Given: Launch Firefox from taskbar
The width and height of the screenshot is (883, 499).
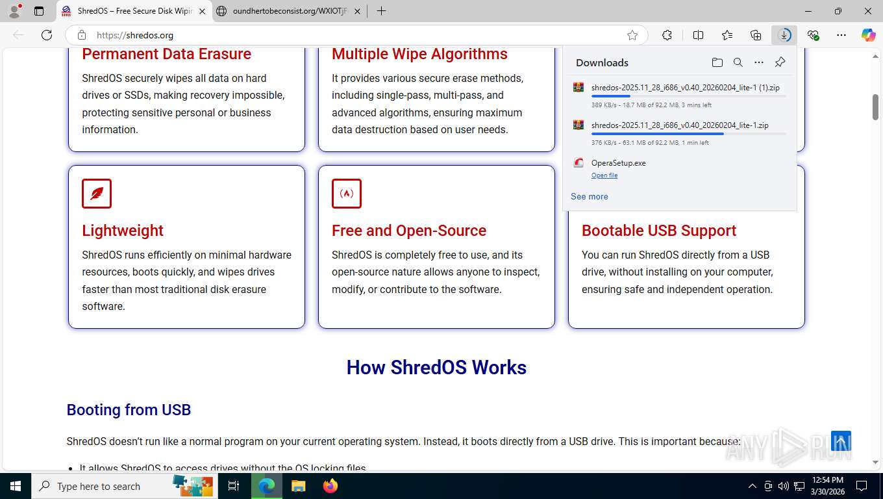Looking at the screenshot, I should tap(330, 486).
